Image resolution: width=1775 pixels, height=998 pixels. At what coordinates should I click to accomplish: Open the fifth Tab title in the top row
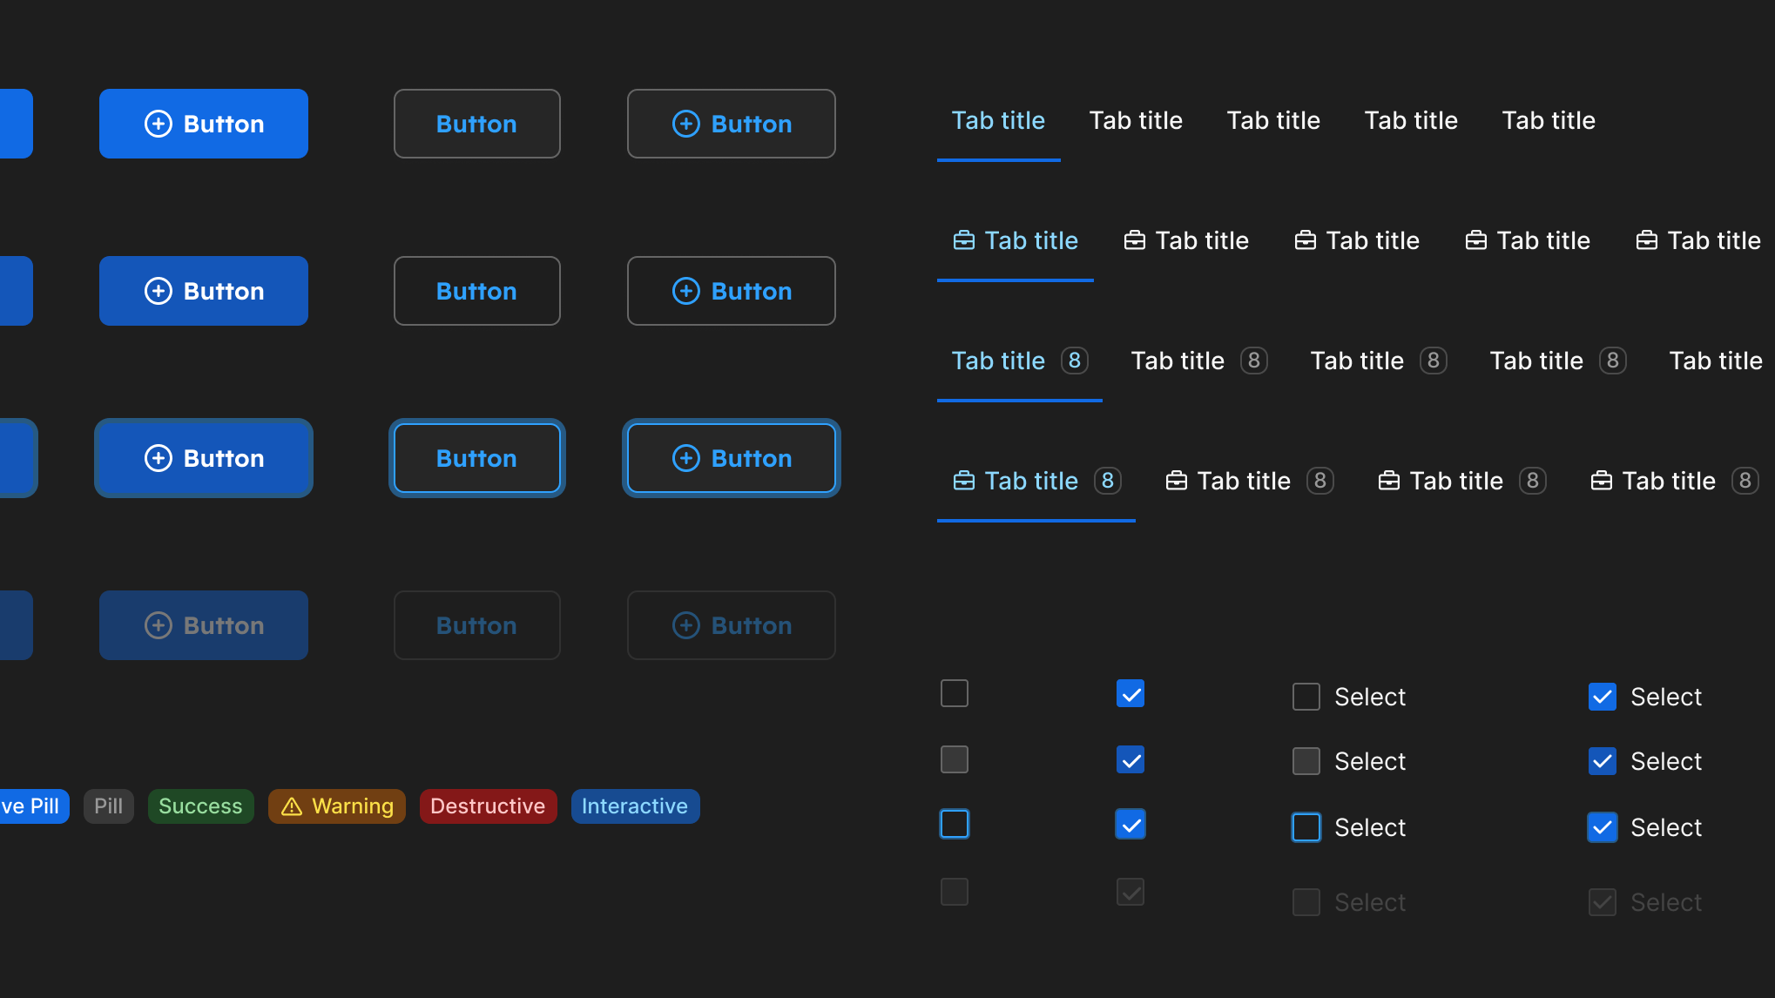(x=1549, y=120)
